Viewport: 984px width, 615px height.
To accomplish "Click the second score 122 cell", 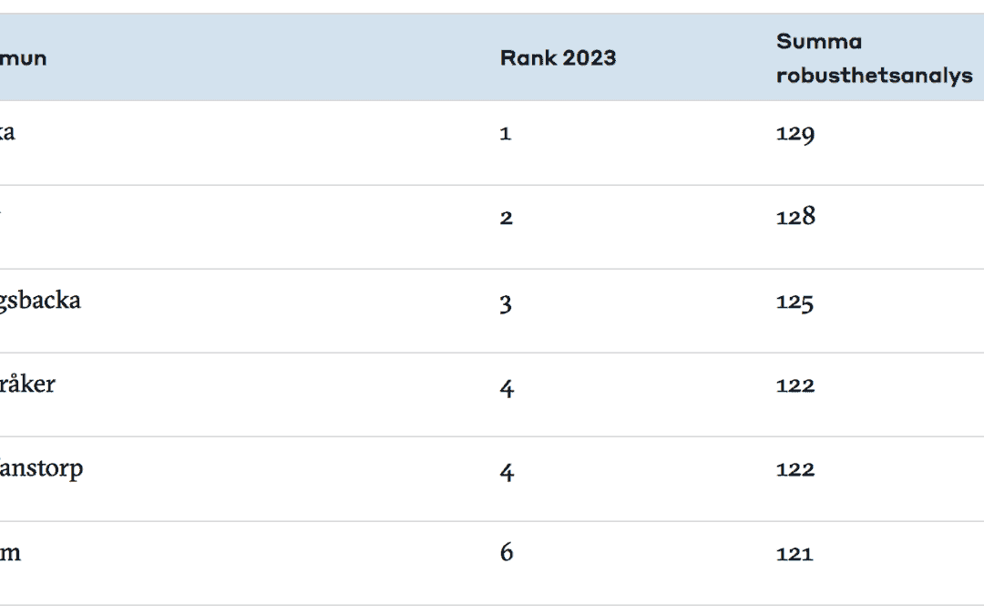I will (x=795, y=469).
